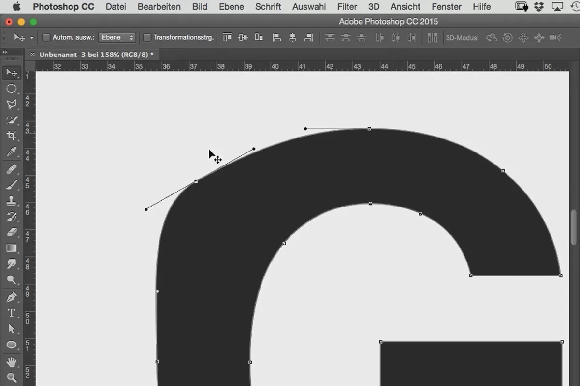Open the Ebene menu in menu bar
Screen dimensions: 580x386
click(x=232, y=7)
